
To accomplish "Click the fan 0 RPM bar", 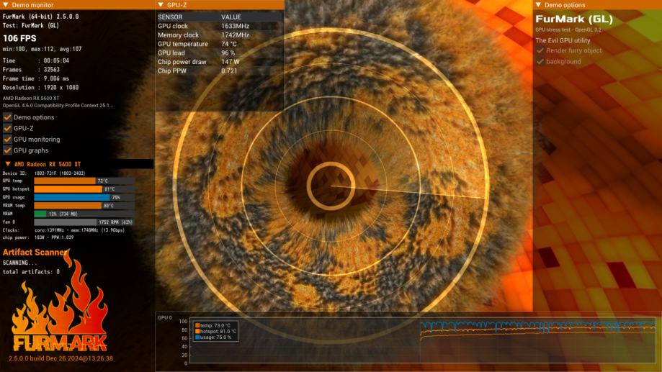I will point(84,222).
